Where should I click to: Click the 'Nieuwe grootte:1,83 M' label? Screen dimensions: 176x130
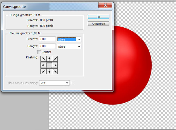pyautogui.click(x=25, y=33)
